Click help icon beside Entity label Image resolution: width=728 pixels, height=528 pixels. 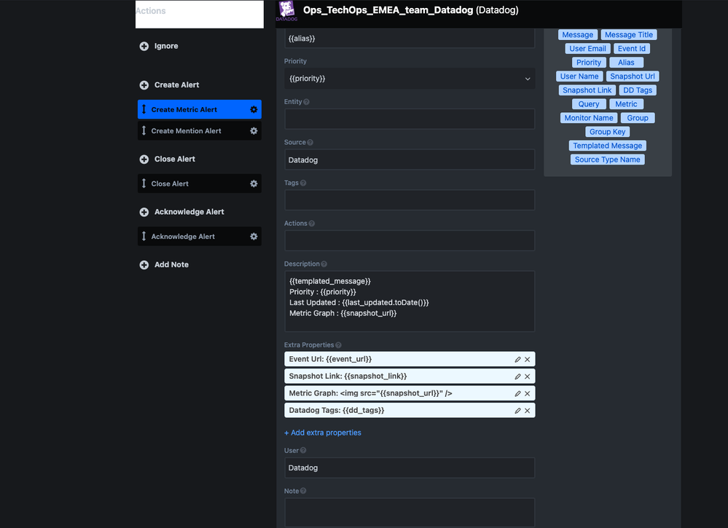point(306,102)
